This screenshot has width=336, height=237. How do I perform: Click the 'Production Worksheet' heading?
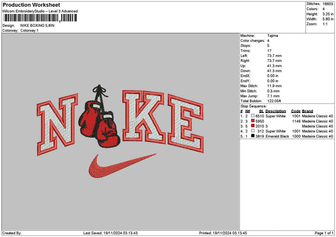(x=31, y=4)
